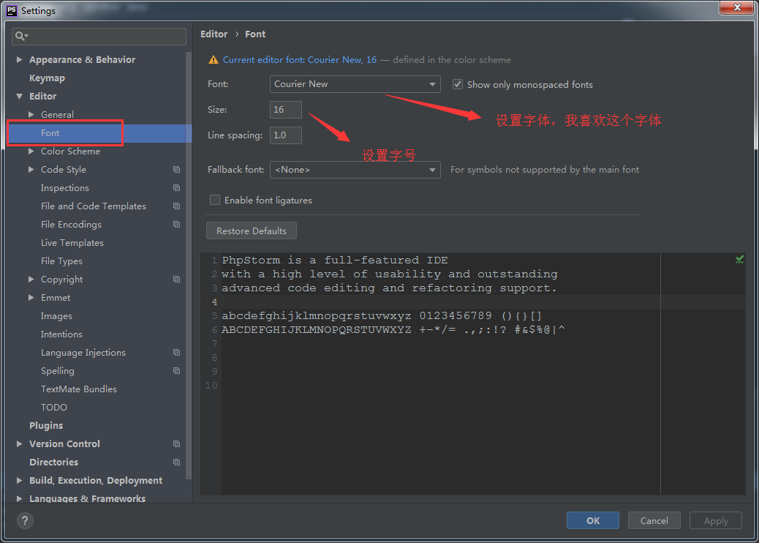The image size is (759, 543).
Task: Open Language Injections settings
Action: pyautogui.click(x=83, y=353)
